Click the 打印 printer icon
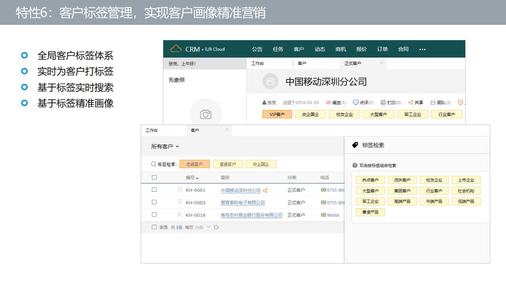 tap(383, 103)
